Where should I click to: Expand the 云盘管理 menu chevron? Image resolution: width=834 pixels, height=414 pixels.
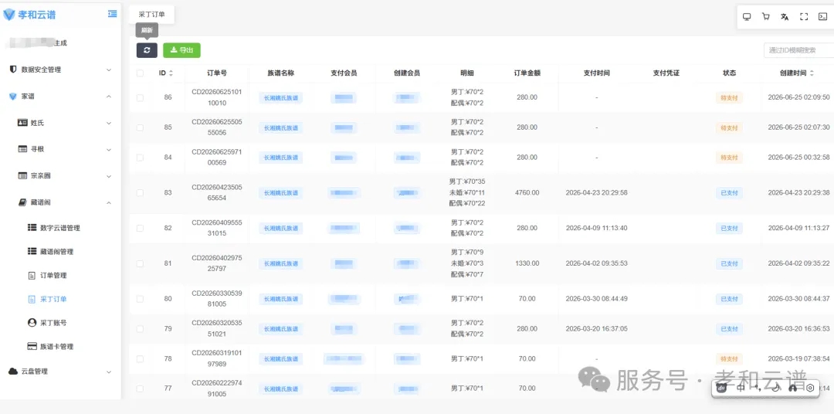click(x=109, y=372)
